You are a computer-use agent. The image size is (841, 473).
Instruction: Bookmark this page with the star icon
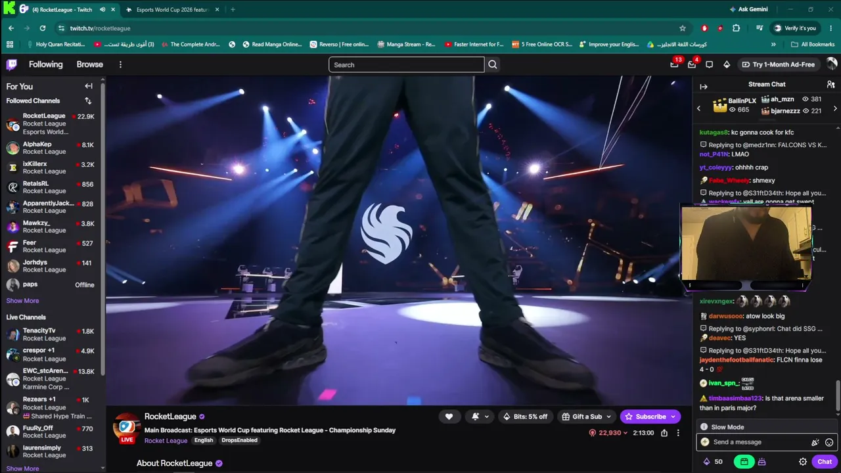tap(683, 28)
